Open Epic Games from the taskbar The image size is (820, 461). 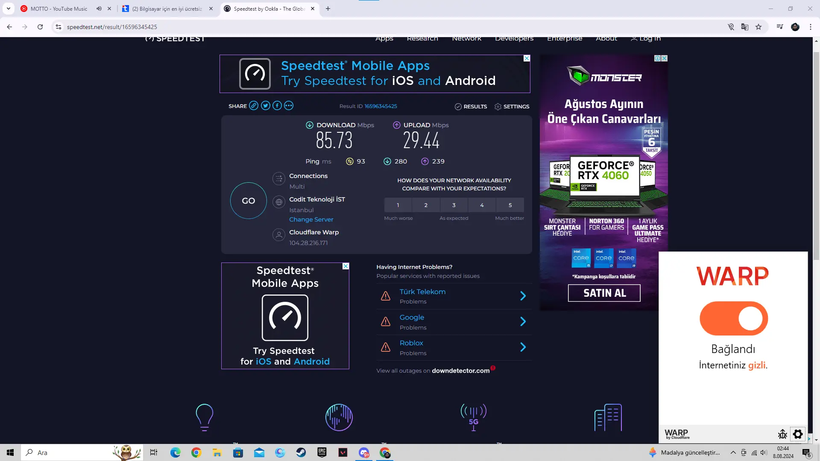(322, 452)
